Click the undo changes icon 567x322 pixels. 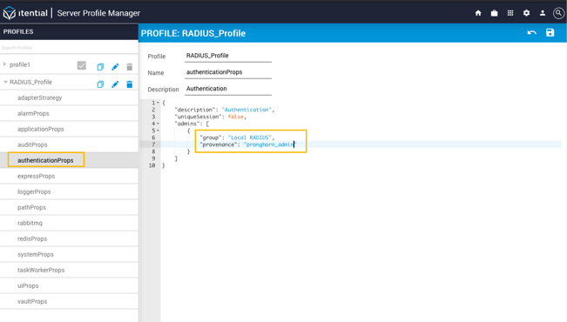532,33
